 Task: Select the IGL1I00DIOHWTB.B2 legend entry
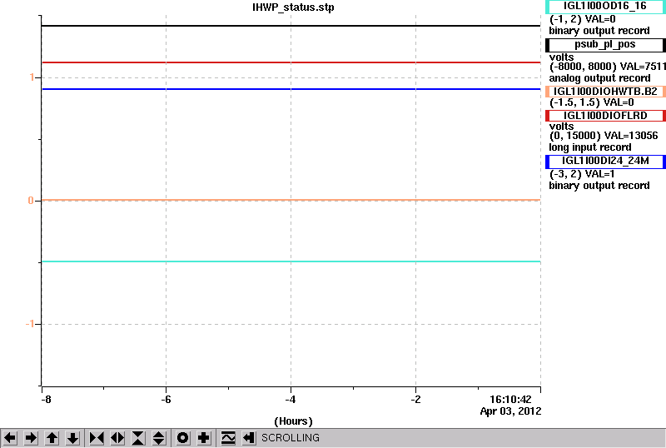click(605, 92)
